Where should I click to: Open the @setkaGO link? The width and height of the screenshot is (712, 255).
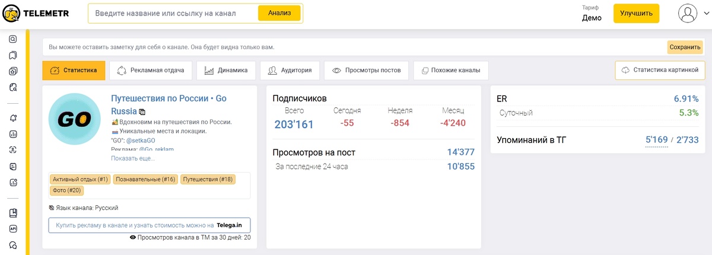pyautogui.click(x=141, y=141)
